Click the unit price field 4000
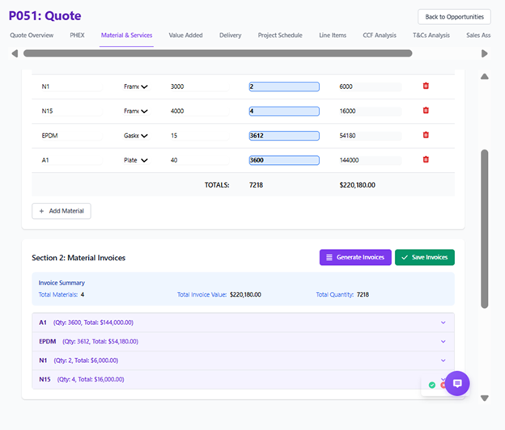Screen dimensions: 505x430 [199, 111]
